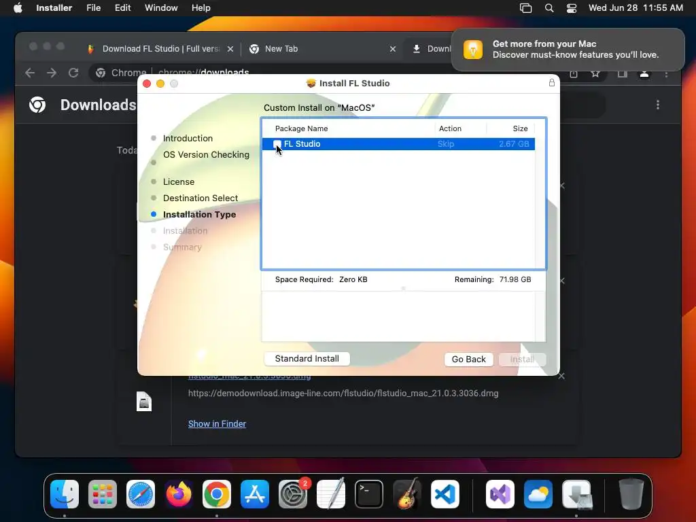The height and width of the screenshot is (522, 696).
Task: Bookmark this page with the star icon
Action: pos(595,73)
